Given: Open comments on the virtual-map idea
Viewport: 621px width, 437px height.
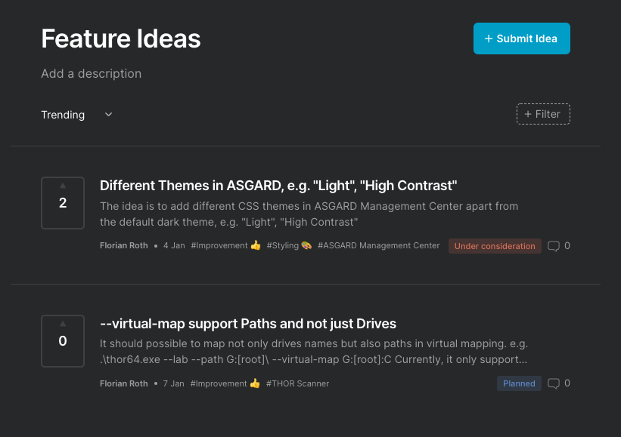Looking at the screenshot, I should point(558,383).
